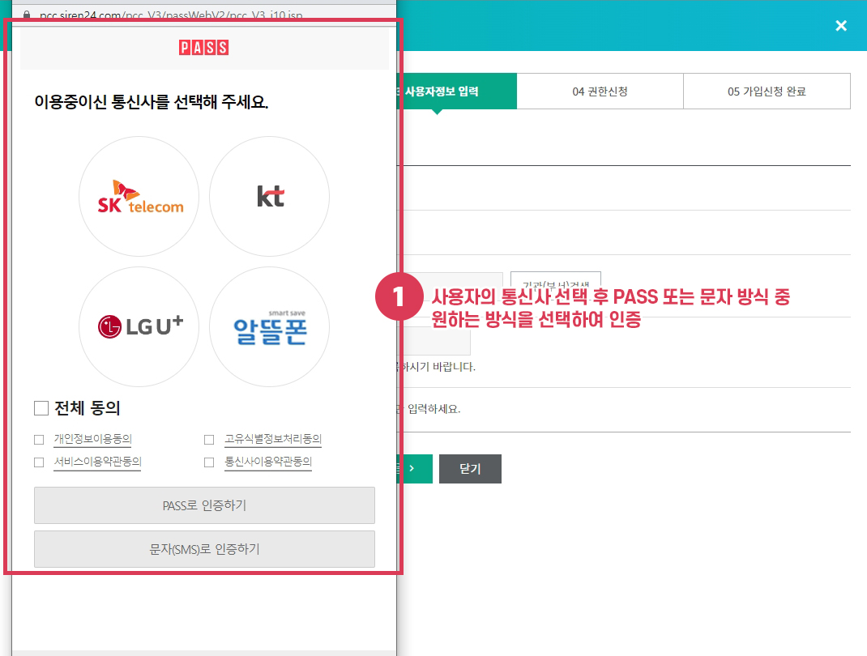Check 고유식별정보처리동의 checkbox
This screenshot has height=656, width=867.
[209, 440]
